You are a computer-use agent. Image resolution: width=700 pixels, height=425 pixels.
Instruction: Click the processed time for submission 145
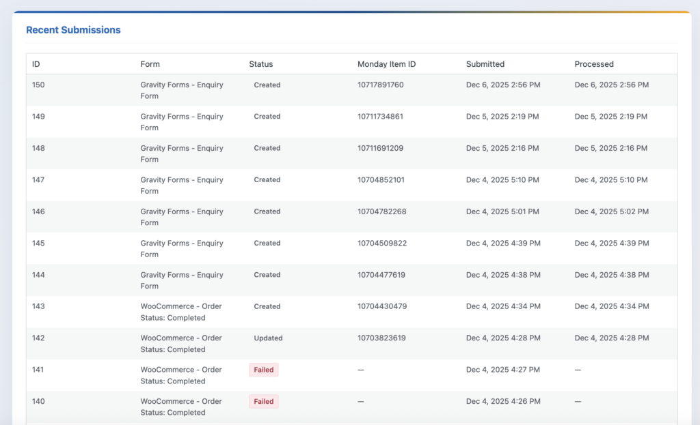[x=611, y=244]
